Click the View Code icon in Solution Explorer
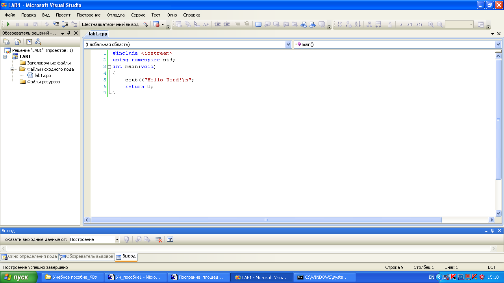 tap(29, 42)
